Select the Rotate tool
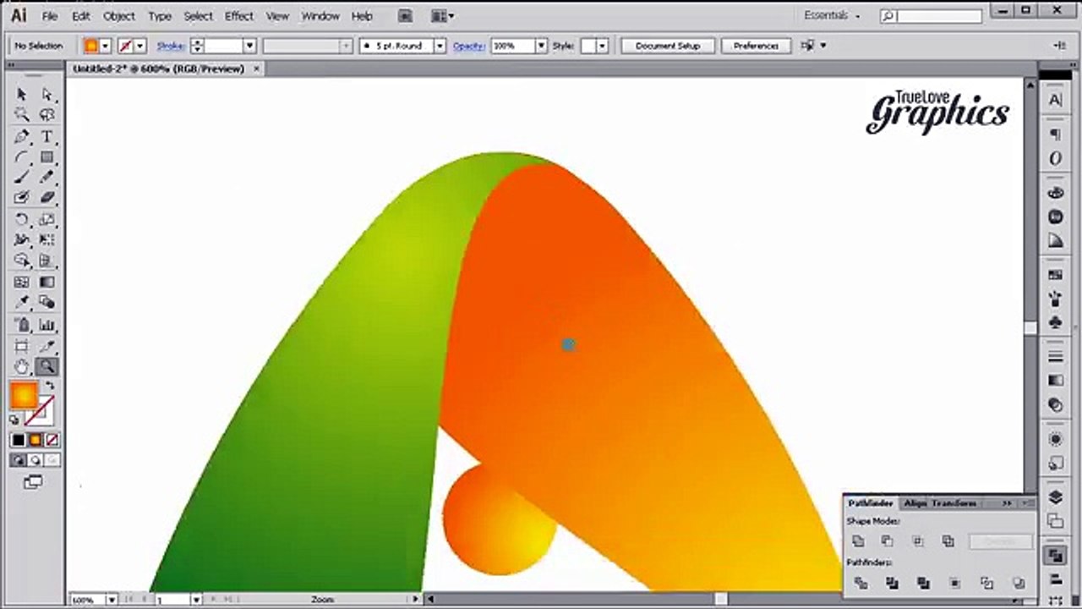This screenshot has width=1082, height=609. pyautogui.click(x=22, y=220)
